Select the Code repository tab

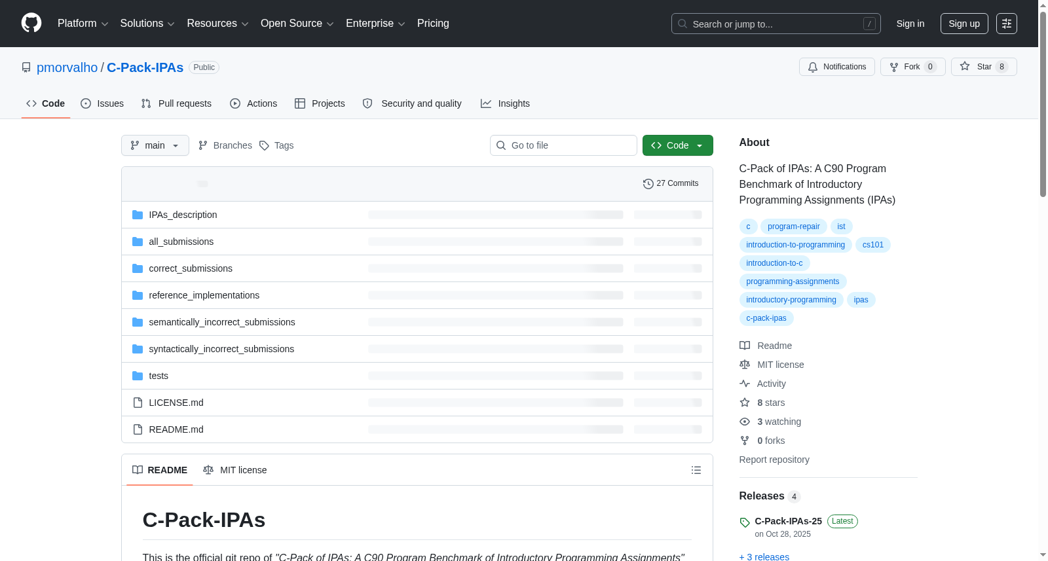pyautogui.click(x=46, y=103)
